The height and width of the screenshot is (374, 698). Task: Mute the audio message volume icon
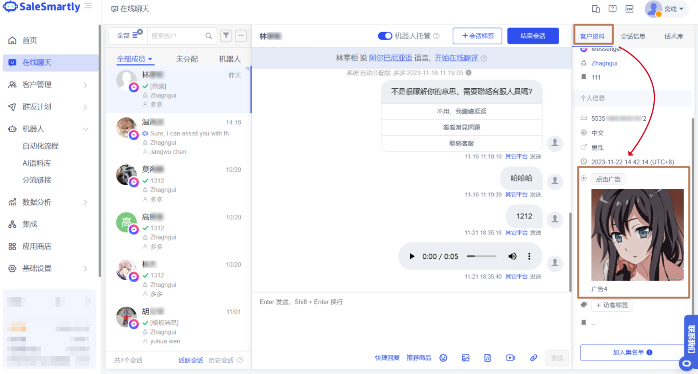click(512, 256)
